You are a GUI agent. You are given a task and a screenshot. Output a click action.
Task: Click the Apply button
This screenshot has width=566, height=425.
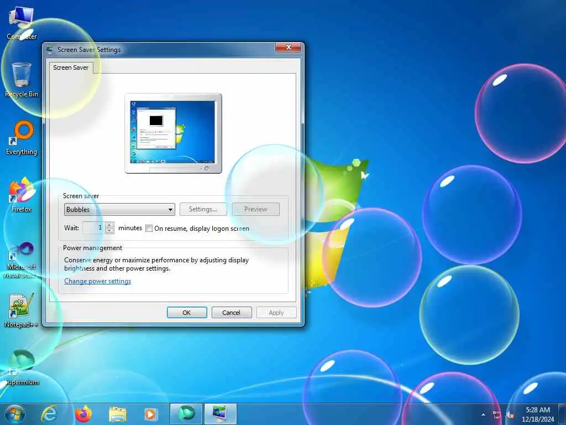(276, 313)
